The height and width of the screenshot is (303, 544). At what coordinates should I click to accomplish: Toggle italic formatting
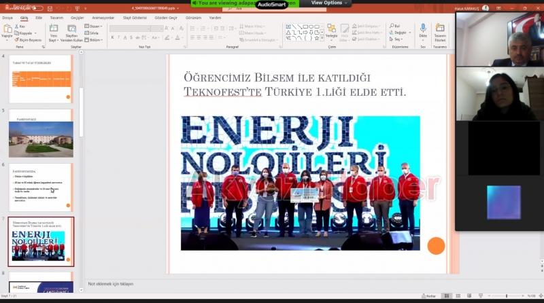(118, 37)
